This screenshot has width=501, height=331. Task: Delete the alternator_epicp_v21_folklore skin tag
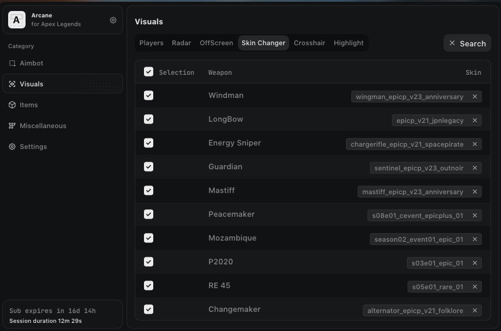[x=475, y=311]
